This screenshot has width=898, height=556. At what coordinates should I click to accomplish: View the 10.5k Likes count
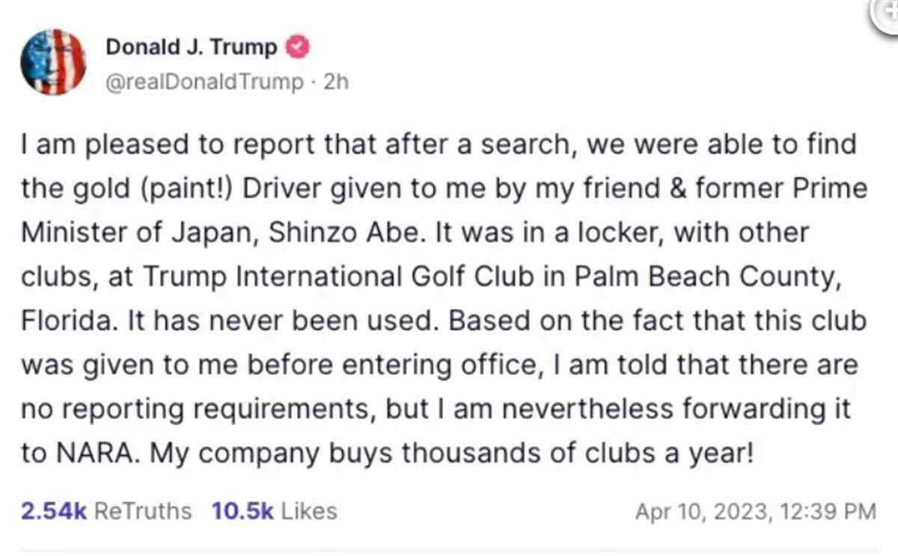pyautogui.click(x=274, y=511)
